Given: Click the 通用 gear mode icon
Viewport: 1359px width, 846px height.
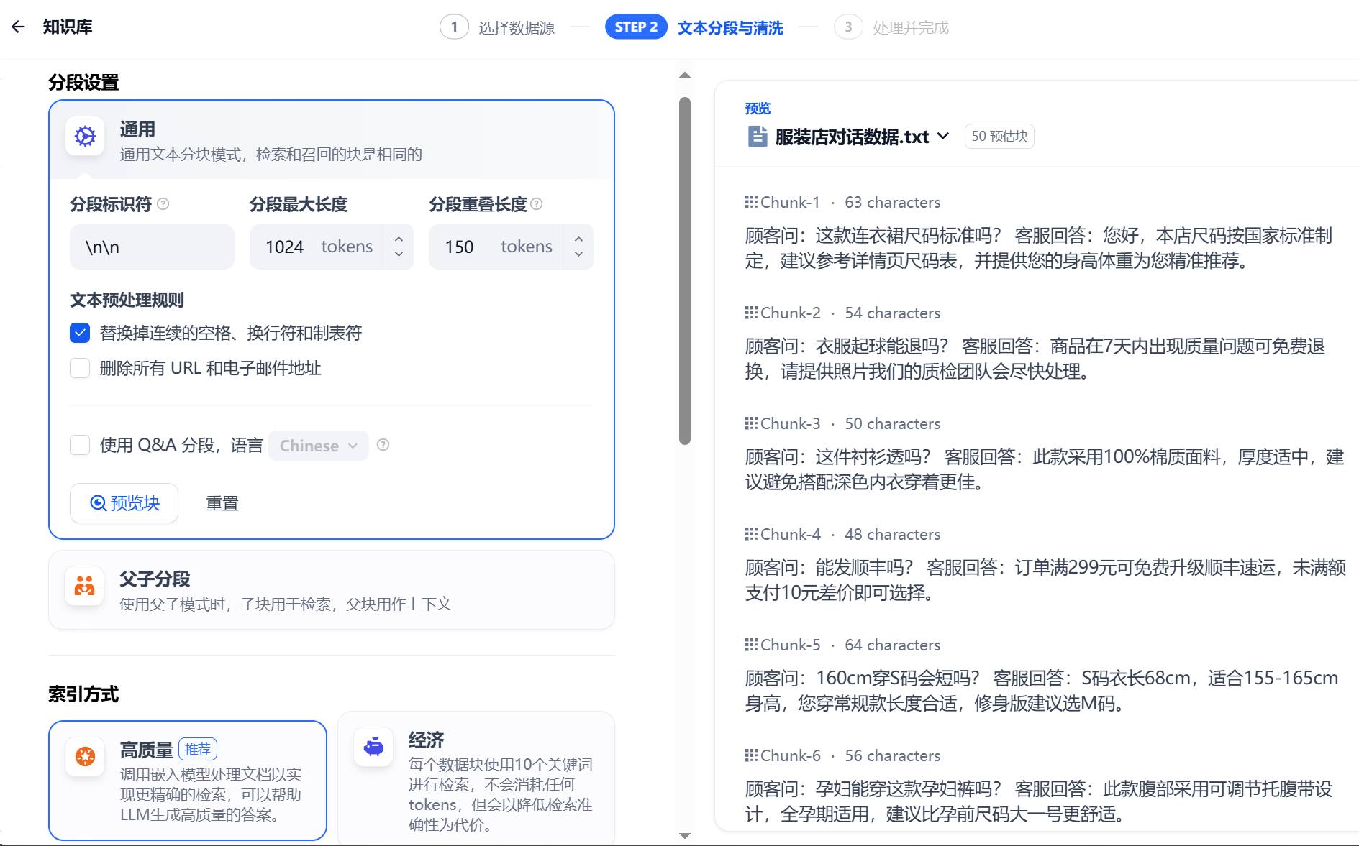Looking at the screenshot, I should click(85, 136).
